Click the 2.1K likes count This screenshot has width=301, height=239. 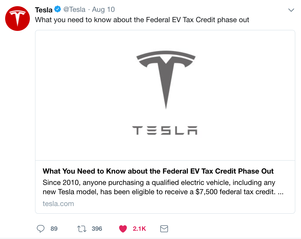[139, 229]
